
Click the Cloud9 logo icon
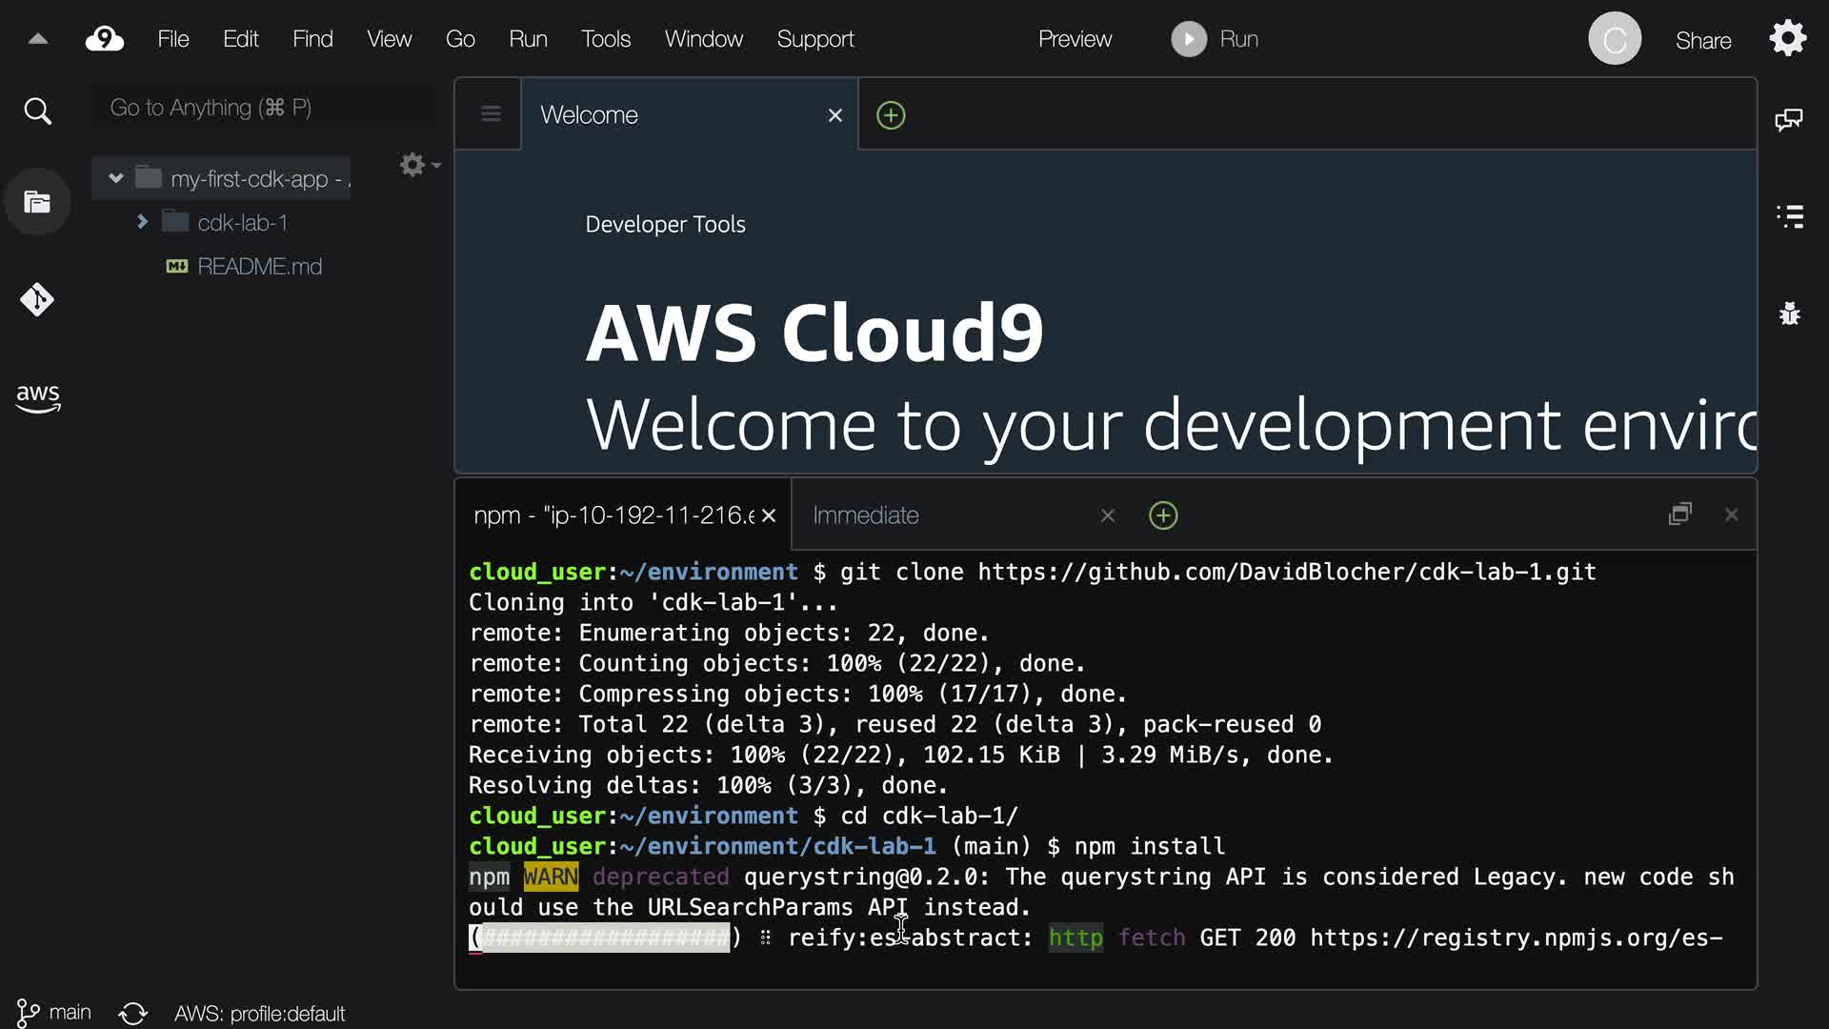click(x=105, y=39)
